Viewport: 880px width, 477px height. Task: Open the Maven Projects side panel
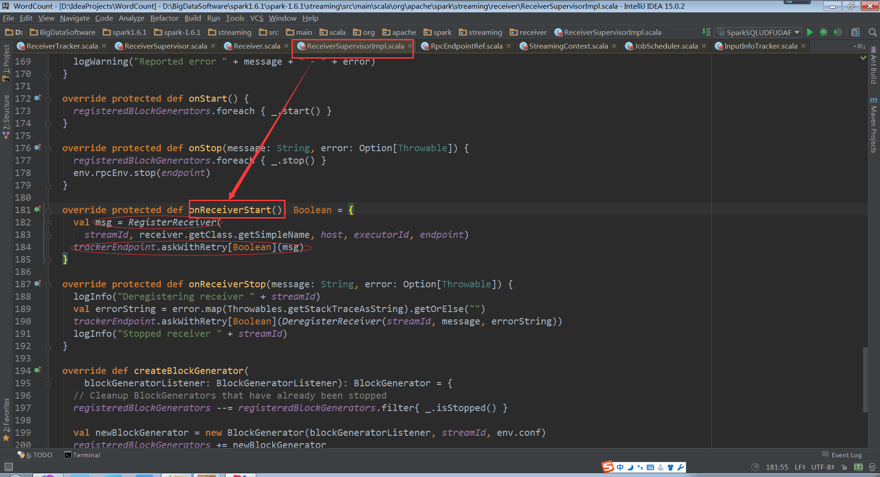tap(874, 125)
